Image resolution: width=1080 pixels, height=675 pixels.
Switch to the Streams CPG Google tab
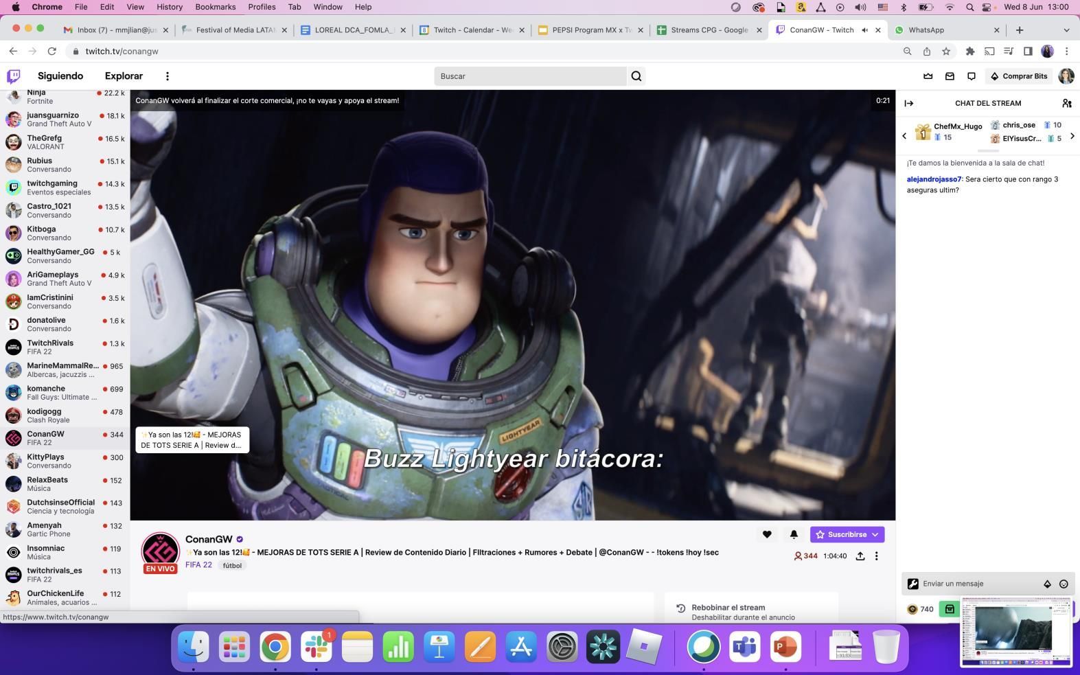(709, 30)
